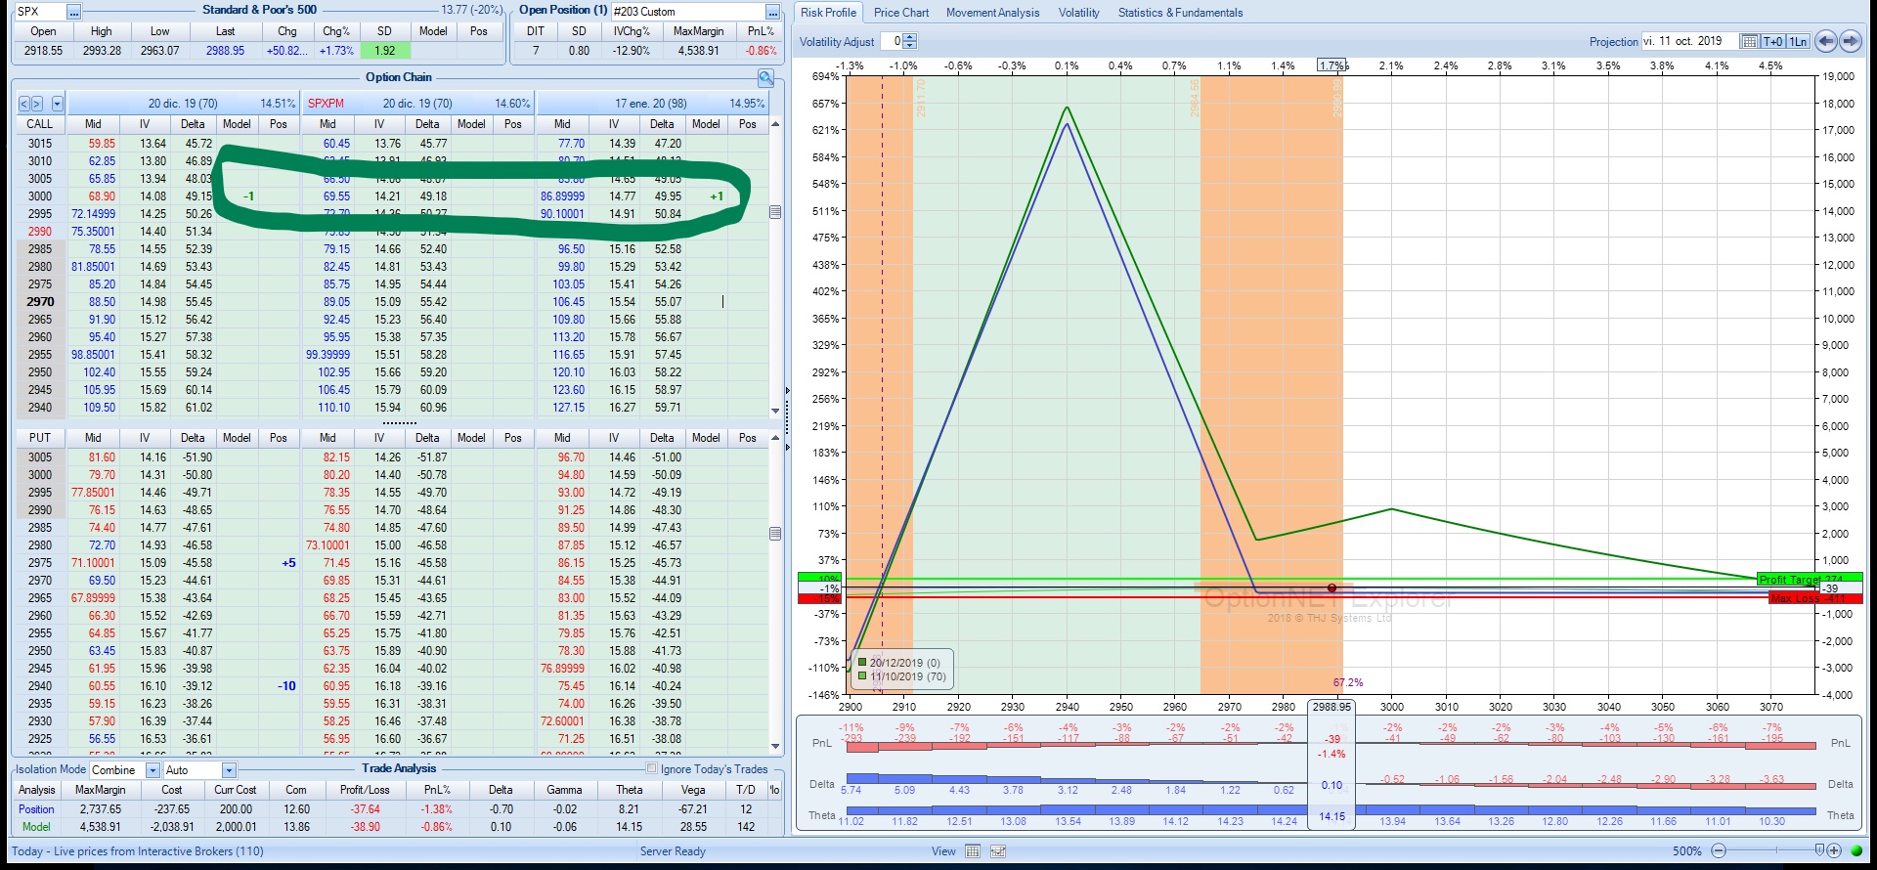The height and width of the screenshot is (870, 1877).
Task: Click the green connection status indicator
Action: [1856, 851]
